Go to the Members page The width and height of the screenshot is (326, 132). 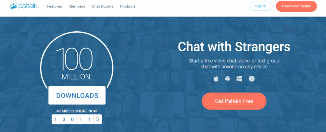[77, 6]
